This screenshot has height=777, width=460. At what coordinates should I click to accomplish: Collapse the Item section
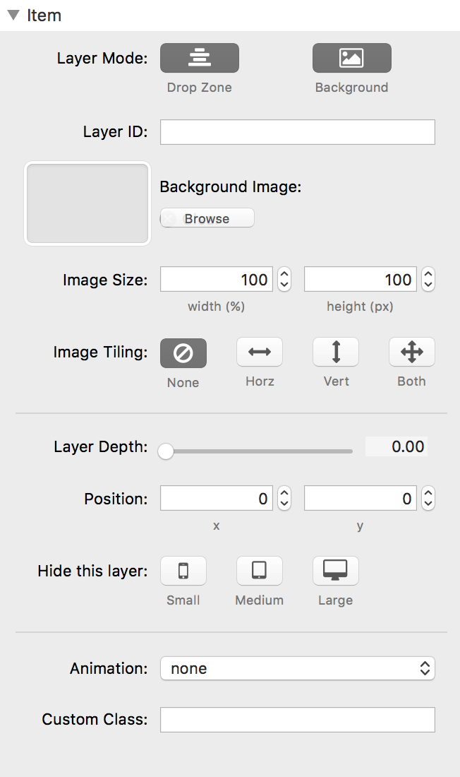pos(13,16)
